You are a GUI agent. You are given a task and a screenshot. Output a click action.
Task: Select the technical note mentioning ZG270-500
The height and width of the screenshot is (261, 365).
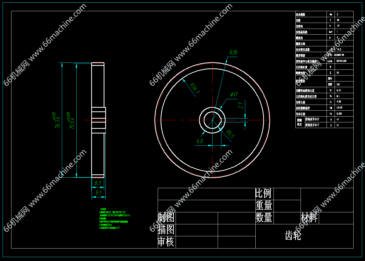point(115,215)
